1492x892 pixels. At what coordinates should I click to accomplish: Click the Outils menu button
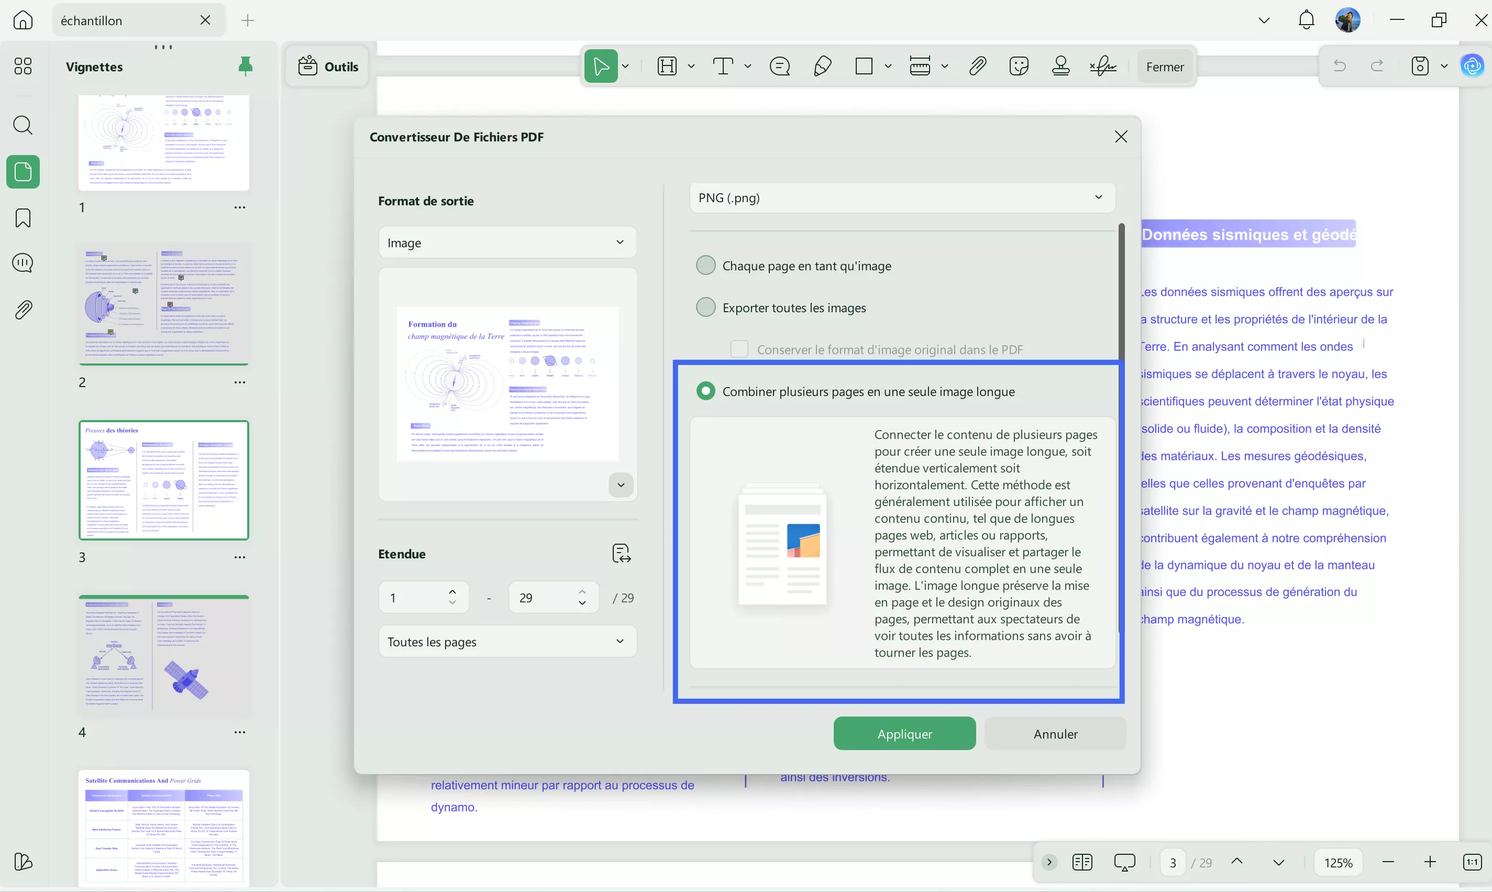click(328, 66)
